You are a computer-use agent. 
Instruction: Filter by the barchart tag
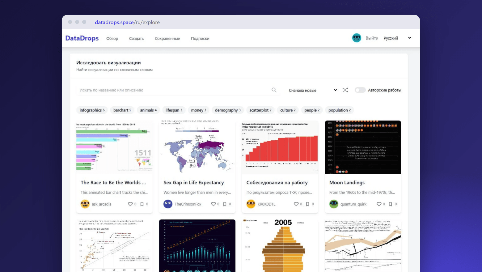[122, 110]
